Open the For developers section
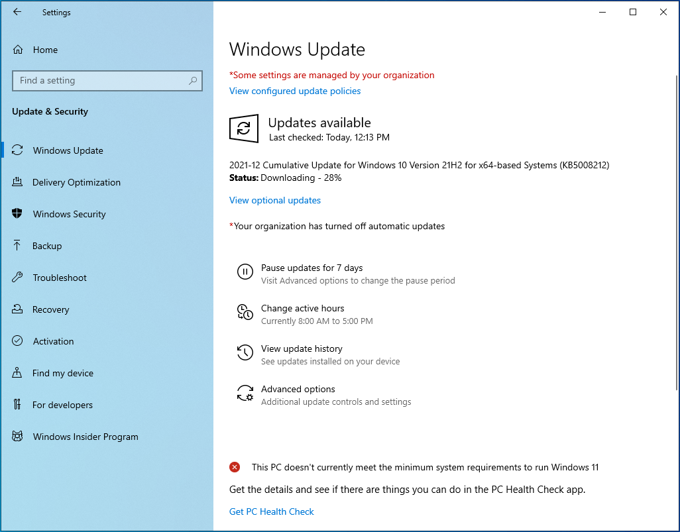Screen dimensions: 680x532 click(x=62, y=405)
